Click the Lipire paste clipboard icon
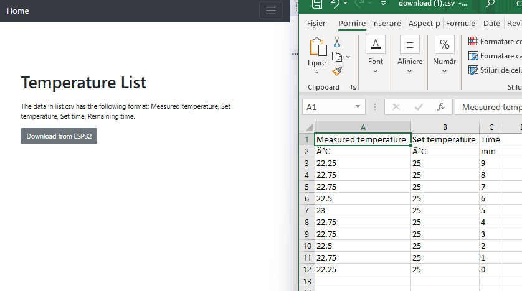This screenshot has height=291, width=522. click(x=318, y=48)
